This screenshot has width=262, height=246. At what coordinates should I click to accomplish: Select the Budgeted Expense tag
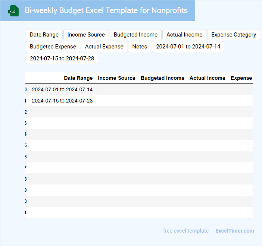pos(53,47)
